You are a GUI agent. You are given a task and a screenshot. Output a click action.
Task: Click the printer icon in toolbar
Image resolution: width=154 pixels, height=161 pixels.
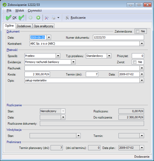click(53, 18)
